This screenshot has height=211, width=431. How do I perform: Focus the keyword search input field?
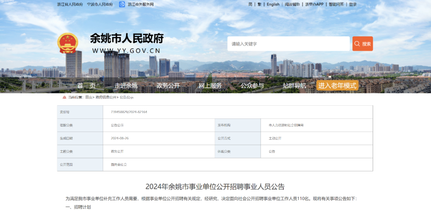[x=289, y=44]
